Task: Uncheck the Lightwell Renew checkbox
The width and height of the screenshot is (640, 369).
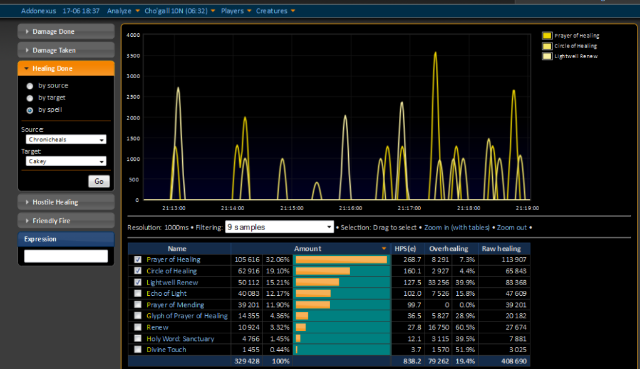Action: pyautogui.click(x=138, y=282)
